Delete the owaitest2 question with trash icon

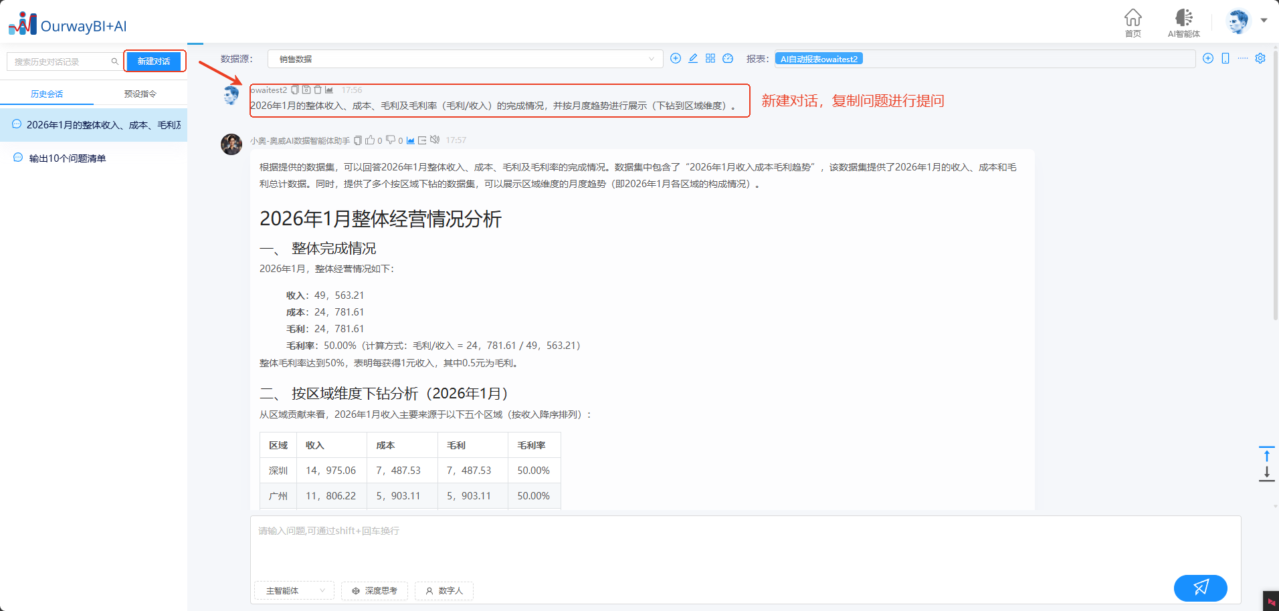[x=318, y=90]
